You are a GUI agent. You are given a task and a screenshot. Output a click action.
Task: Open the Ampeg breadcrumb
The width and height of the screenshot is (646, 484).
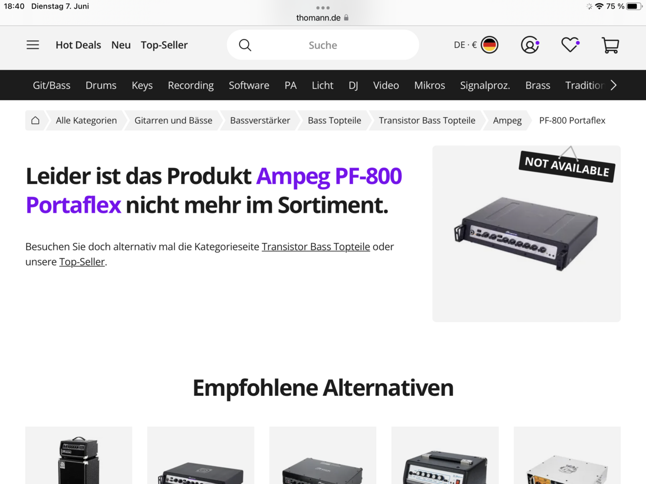coord(507,120)
